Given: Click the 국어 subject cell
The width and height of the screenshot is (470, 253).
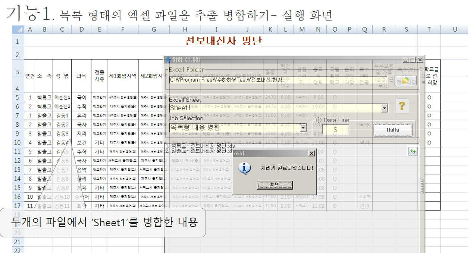Looking at the screenshot, I should (81, 98).
